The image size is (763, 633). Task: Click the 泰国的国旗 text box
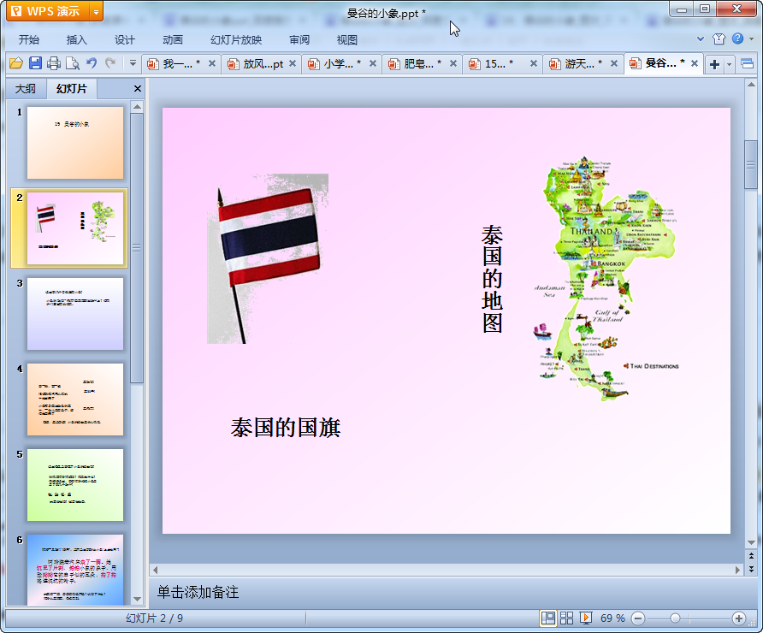[x=286, y=428]
